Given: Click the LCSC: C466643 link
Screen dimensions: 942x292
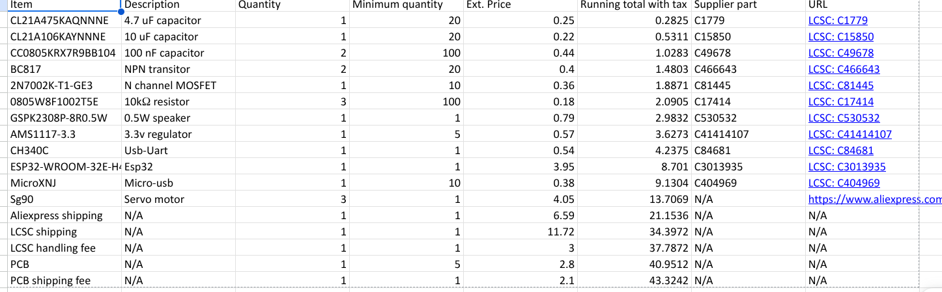Looking at the screenshot, I should point(844,70).
